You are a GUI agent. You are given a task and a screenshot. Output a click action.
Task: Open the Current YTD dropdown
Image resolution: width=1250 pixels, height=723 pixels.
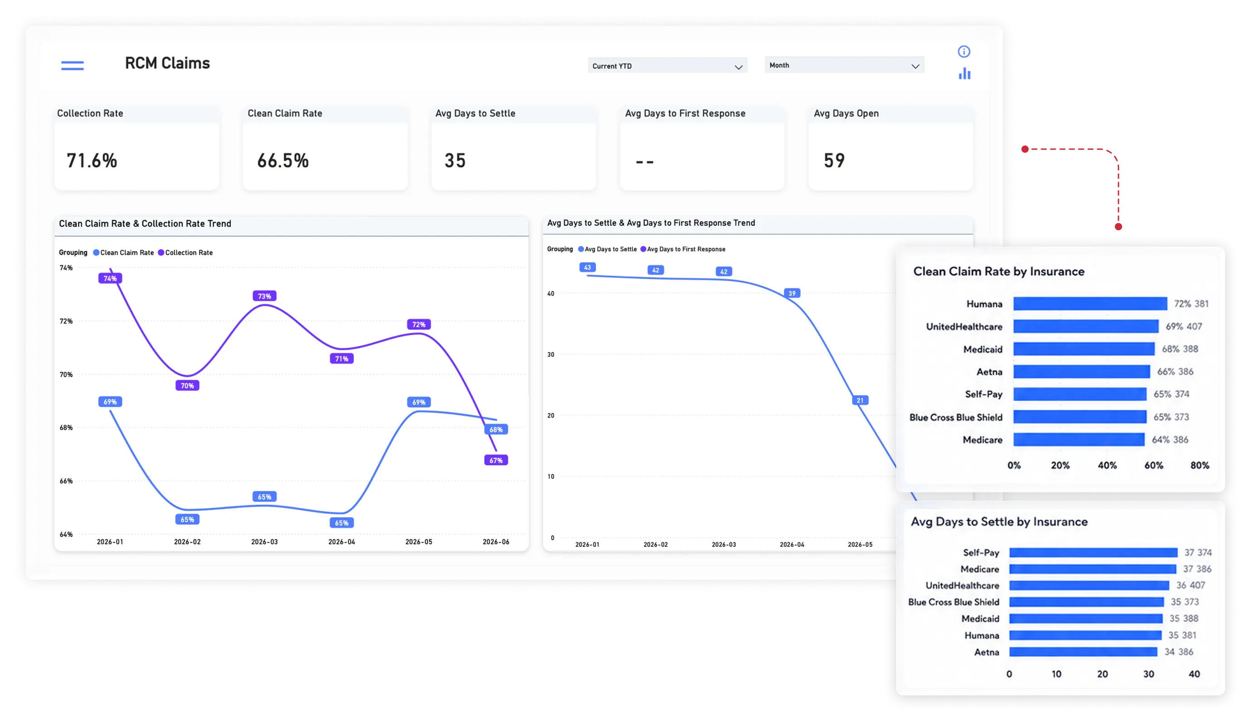[667, 66]
